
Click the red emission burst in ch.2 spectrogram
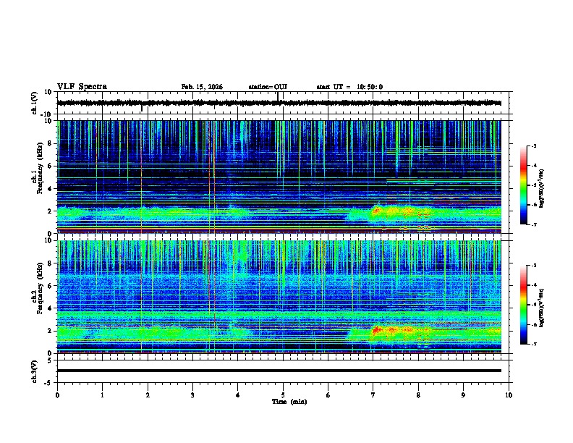[378, 330]
